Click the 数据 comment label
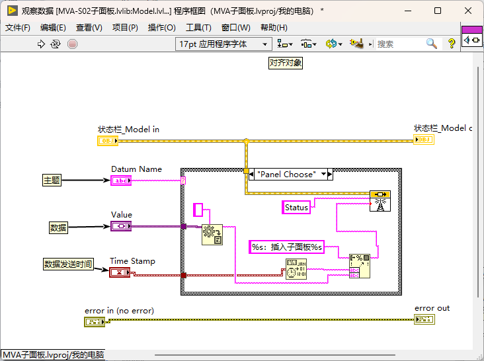This screenshot has width=484, height=361. pyautogui.click(x=58, y=227)
